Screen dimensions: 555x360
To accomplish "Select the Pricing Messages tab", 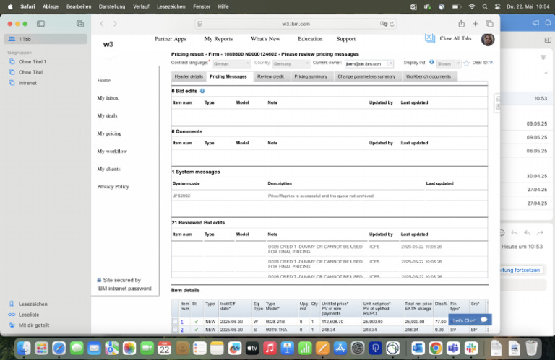I will [x=228, y=76].
